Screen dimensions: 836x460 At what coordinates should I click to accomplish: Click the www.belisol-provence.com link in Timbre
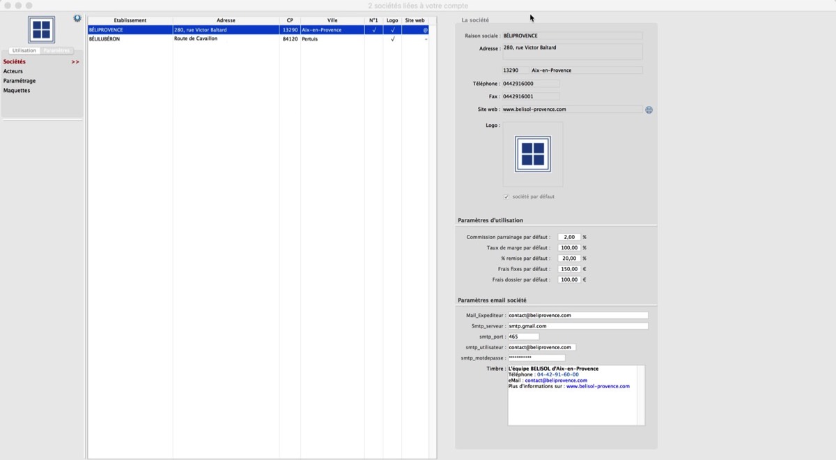pos(598,386)
